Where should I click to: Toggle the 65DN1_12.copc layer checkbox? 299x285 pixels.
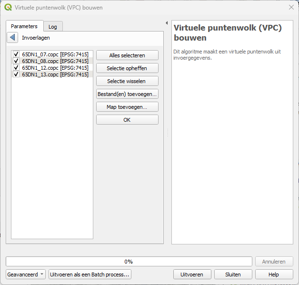pyautogui.click(x=16, y=68)
